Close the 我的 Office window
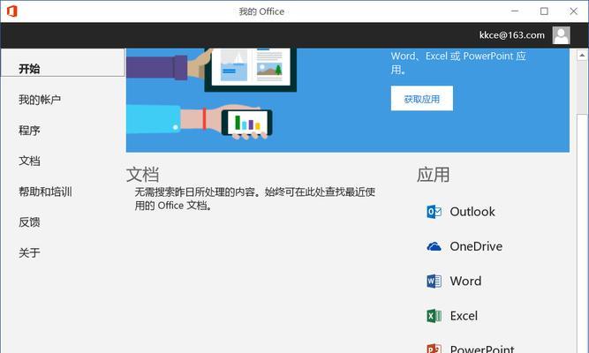This screenshot has width=589, height=353. [573, 11]
